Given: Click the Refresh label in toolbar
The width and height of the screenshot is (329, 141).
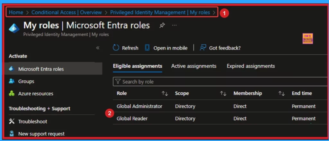Looking at the screenshot, I should click(130, 48).
